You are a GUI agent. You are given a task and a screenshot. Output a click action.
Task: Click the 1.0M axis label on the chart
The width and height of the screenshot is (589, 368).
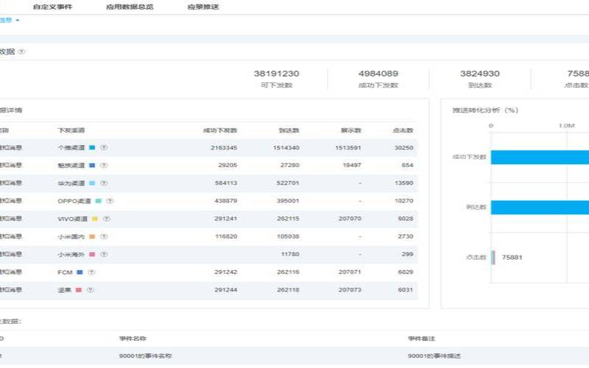566,125
